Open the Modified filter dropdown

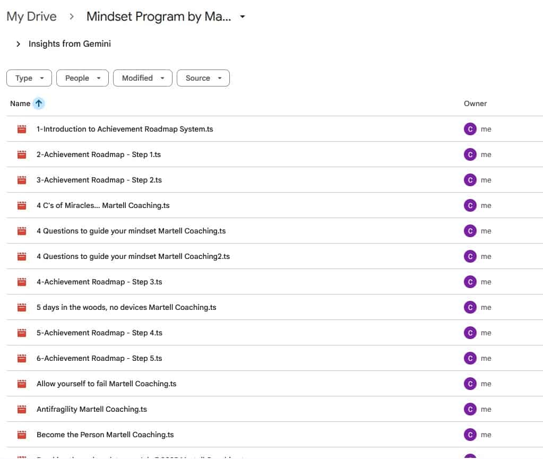point(142,78)
